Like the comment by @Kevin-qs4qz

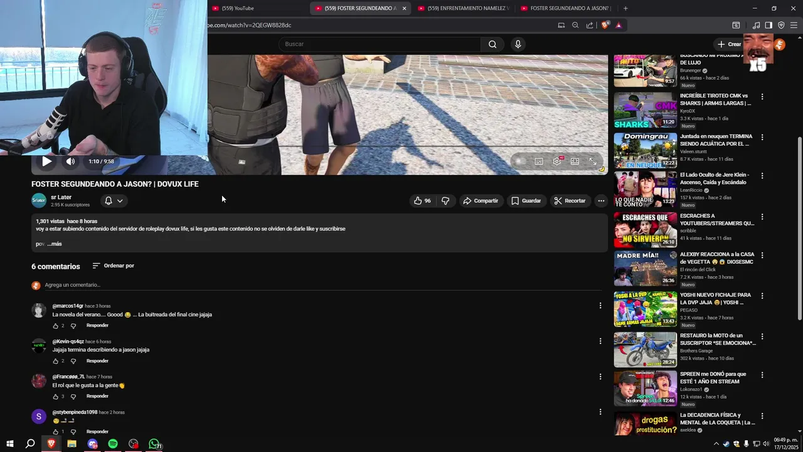55,362
